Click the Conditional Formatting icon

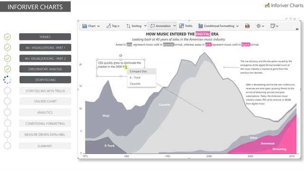click(x=200, y=26)
